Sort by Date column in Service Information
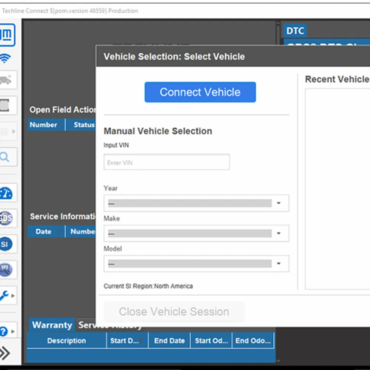 [46, 232]
